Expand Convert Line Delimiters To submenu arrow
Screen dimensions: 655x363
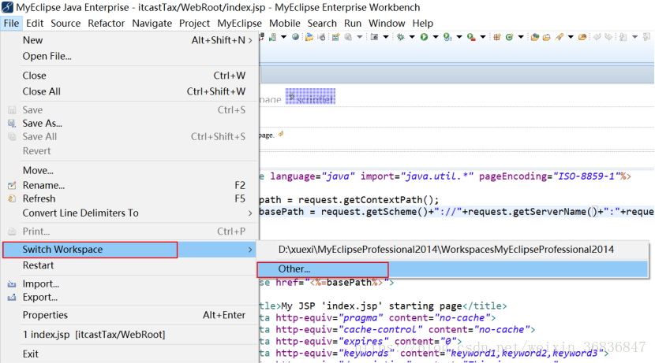pyautogui.click(x=250, y=213)
